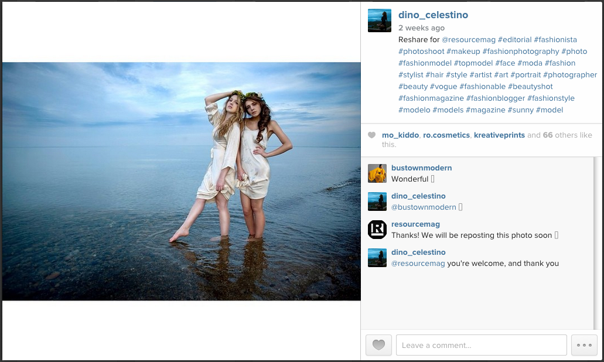Click bustownmodern's yellow avatar
The height and width of the screenshot is (362, 604).
click(x=377, y=173)
